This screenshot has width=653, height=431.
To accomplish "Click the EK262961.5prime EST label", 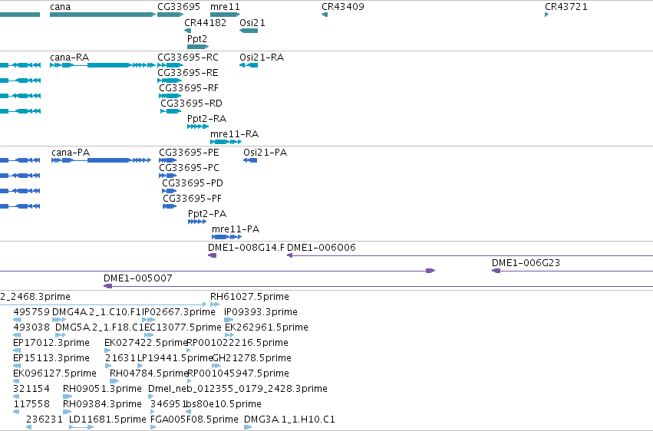I will point(266,327).
